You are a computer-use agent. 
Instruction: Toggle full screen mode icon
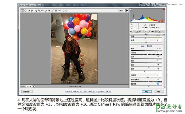(126, 10)
